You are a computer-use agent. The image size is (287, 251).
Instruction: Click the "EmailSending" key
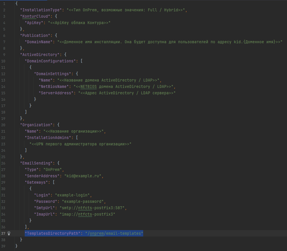coord(36,163)
